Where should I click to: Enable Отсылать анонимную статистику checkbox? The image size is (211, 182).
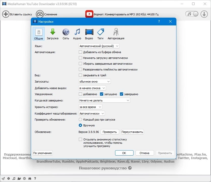80,139
